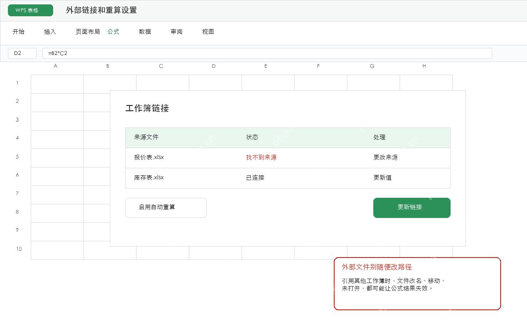The image size is (527, 334).
Task: Select column B header
Action: [x=108, y=66]
